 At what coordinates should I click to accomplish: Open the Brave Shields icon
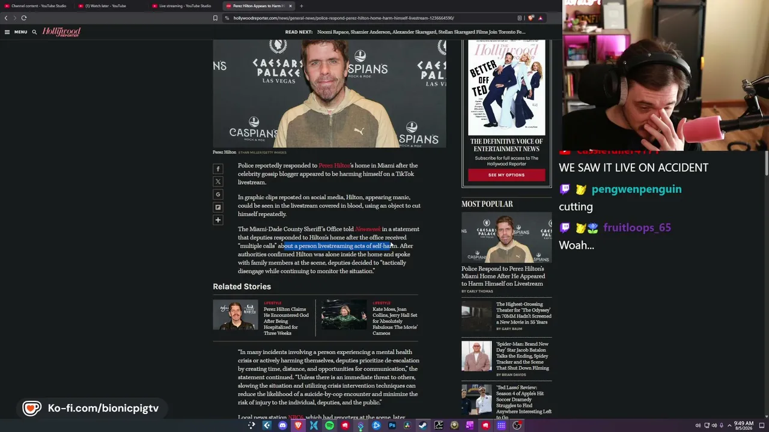coord(530,18)
